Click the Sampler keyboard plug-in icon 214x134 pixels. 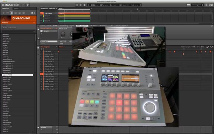pos(42,31)
